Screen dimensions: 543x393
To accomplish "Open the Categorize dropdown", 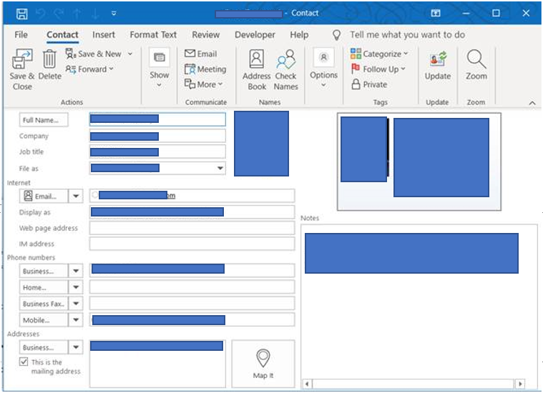I will pyautogui.click(x=379, y=54).
